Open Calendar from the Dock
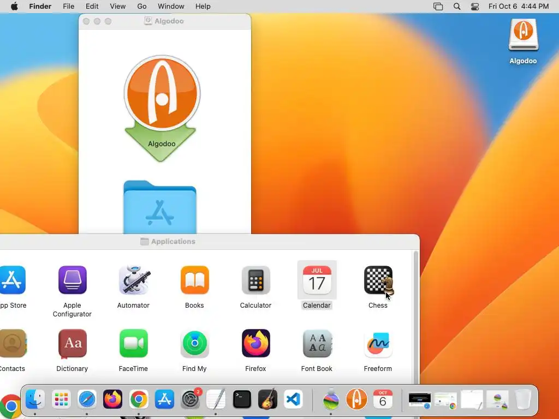This screenshot has width=559, height=419. (x=383, y=399)
